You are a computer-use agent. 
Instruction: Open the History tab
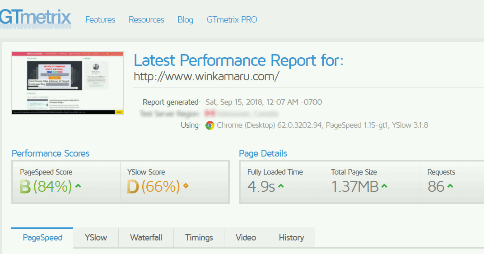[x=291, y=238]
